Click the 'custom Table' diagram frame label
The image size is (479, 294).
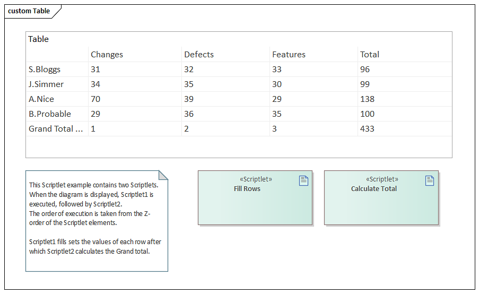point(29,11)
